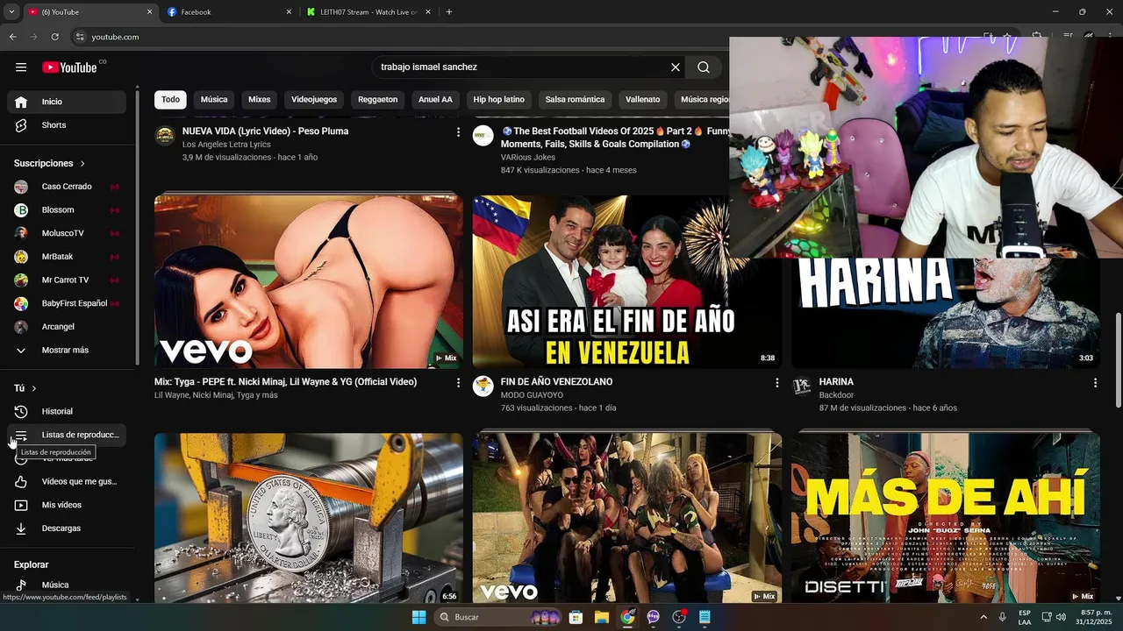The image size is (1123, 631).
Task: Open the MODO GUAYOYO channel name
Action: [x=532, y=395]
